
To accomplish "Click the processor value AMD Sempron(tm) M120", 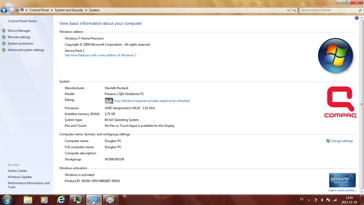I will [130, 108].
